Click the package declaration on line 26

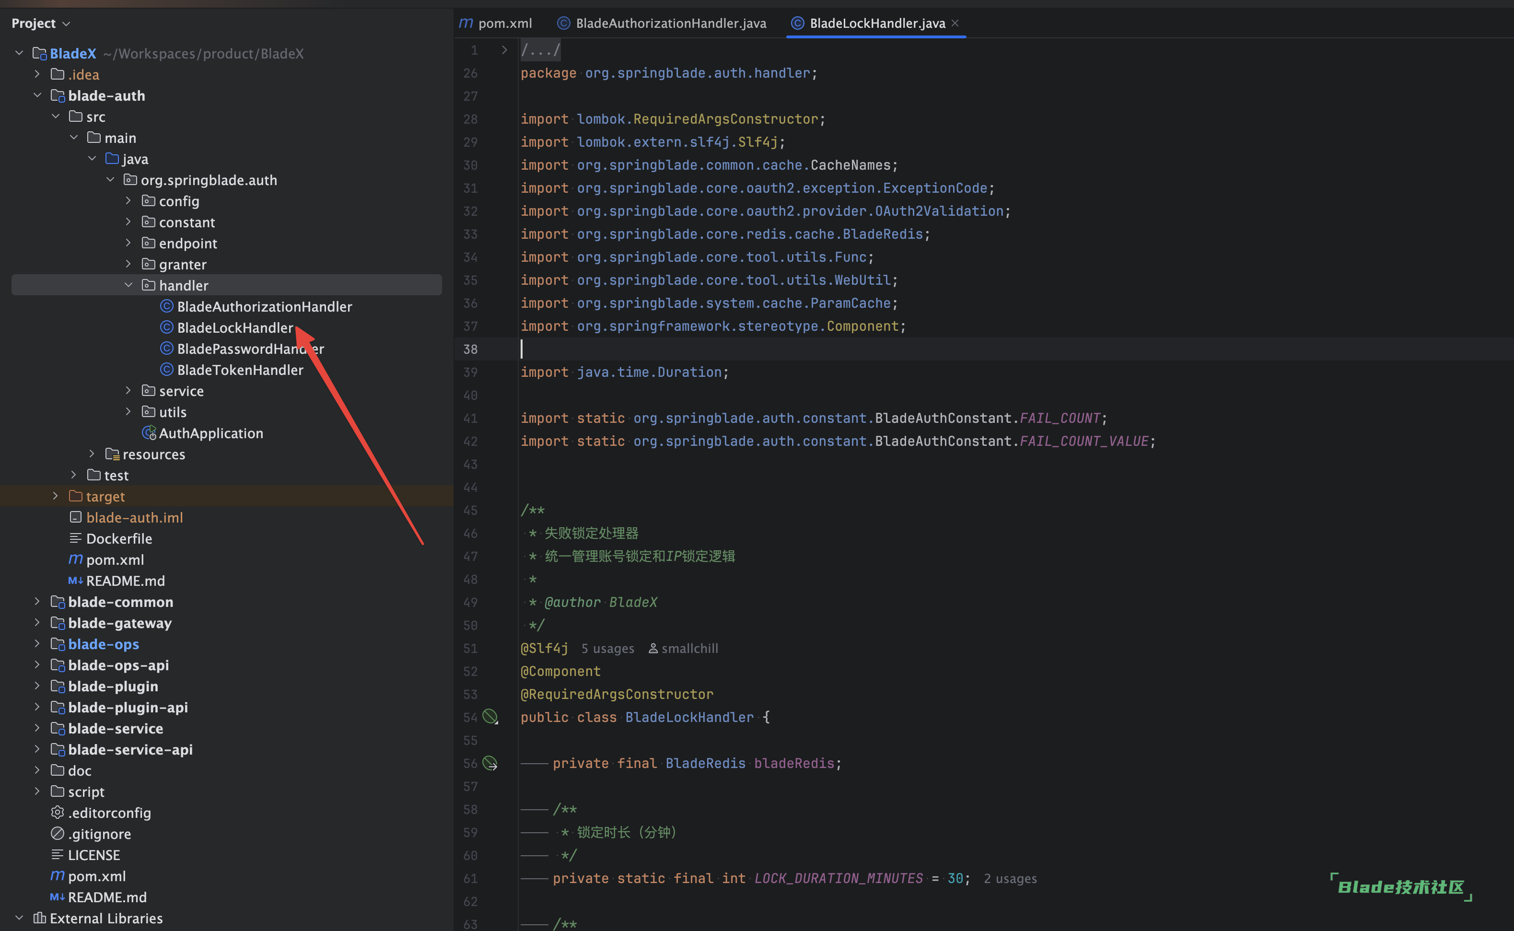[x=669, y=73]
